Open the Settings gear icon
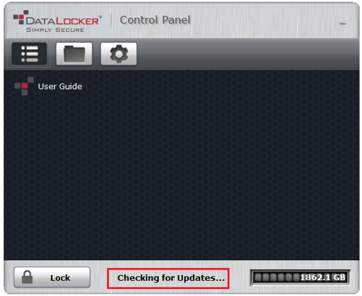This screenshot has height=296, width=362. tap(119, 54)
